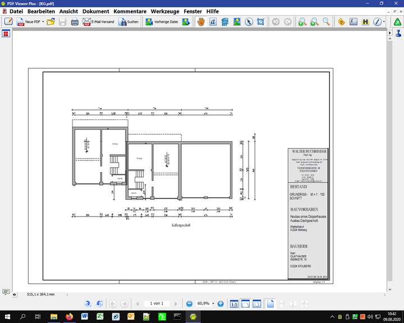This screenshot has height=323, width=404.
Task: Toggle the comments panel at bottom left
Action: tap(6, 292)
